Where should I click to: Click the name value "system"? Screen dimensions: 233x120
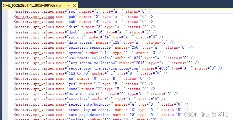(x=75, y=53)
